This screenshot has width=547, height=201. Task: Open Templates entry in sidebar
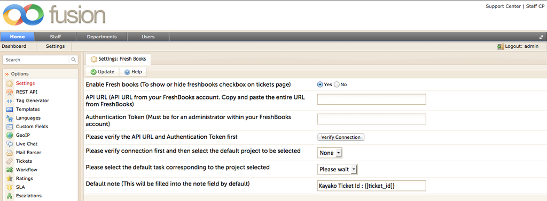click(28, 110)
